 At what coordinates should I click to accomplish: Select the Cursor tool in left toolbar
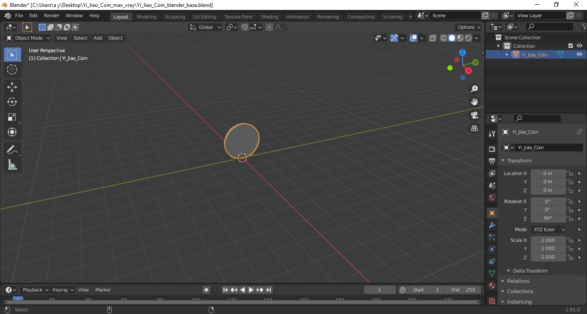12,69
